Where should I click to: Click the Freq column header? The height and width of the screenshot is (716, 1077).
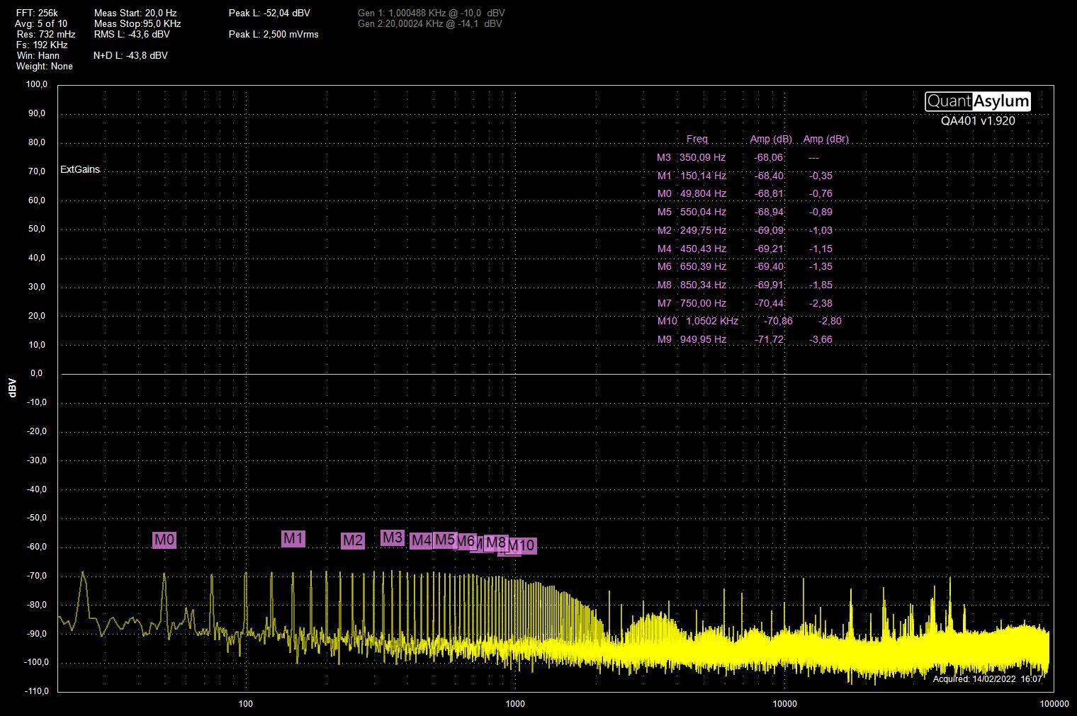697,139
